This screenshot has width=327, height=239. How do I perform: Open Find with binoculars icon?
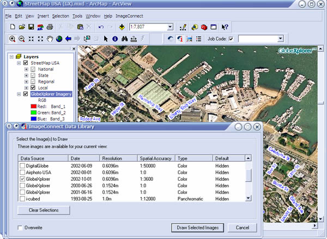(x=124, y=39)
